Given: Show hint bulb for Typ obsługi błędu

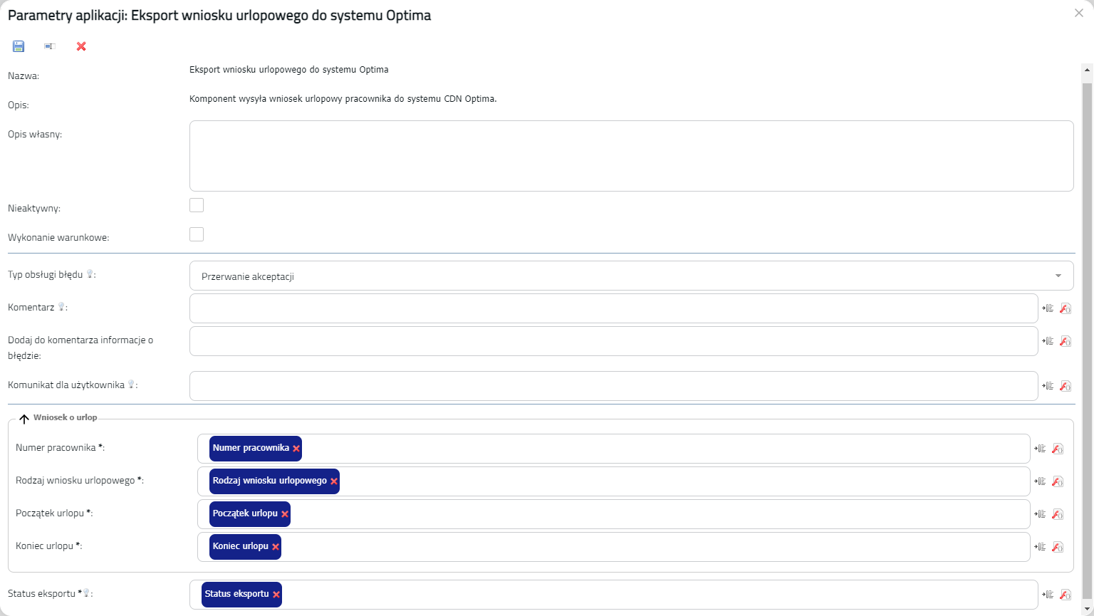Looking at the screenshot, I should [90, 274].
